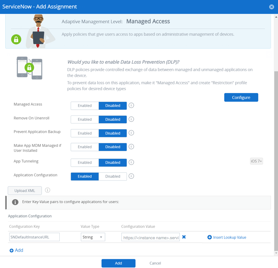Show info for Make App MDM Managed
278x268 pixels.
point(131,147)
